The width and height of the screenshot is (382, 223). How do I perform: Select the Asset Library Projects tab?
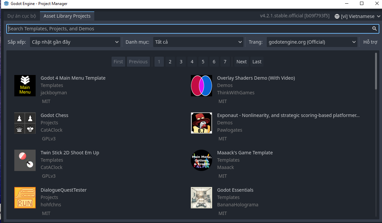67,16
